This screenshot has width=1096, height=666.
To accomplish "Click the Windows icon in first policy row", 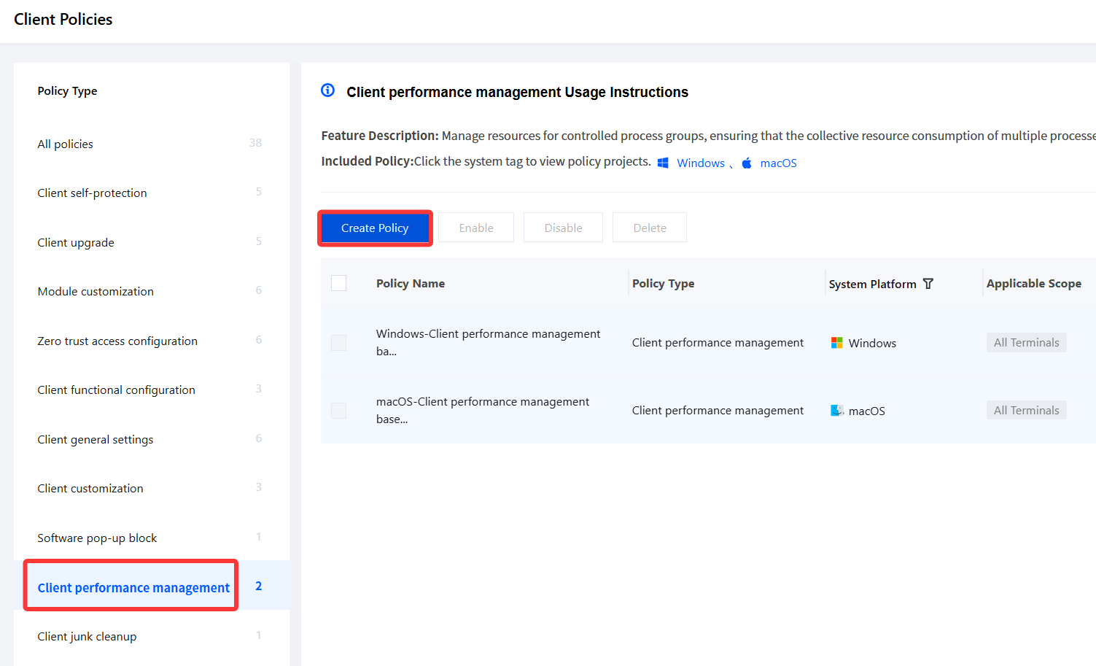I will click(x=837, y=343).
